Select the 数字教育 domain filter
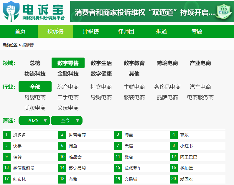Screen dimensions: 234x185 134,63
